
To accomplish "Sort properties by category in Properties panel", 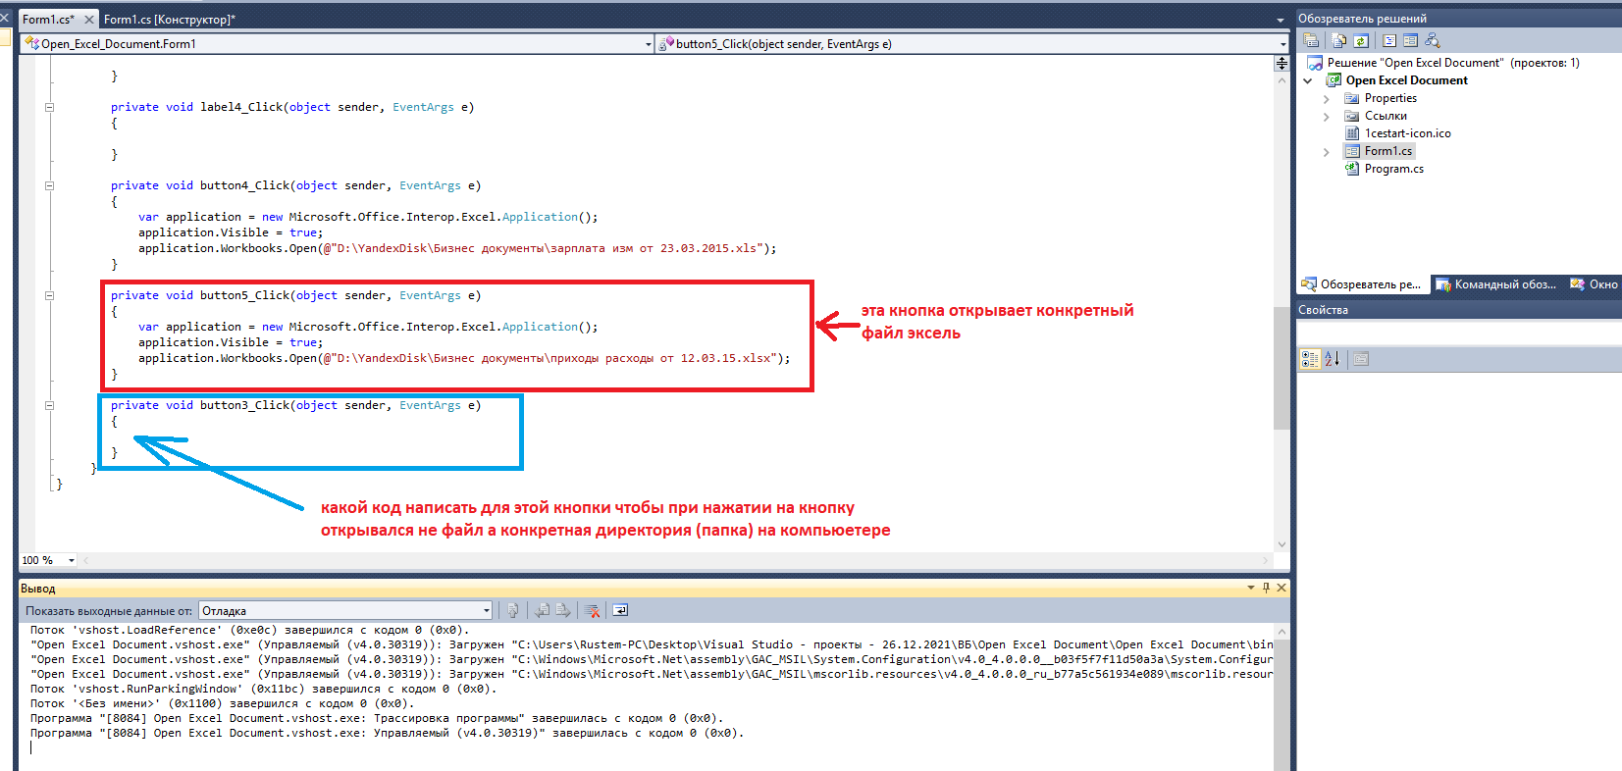I will pos(1310,359).
